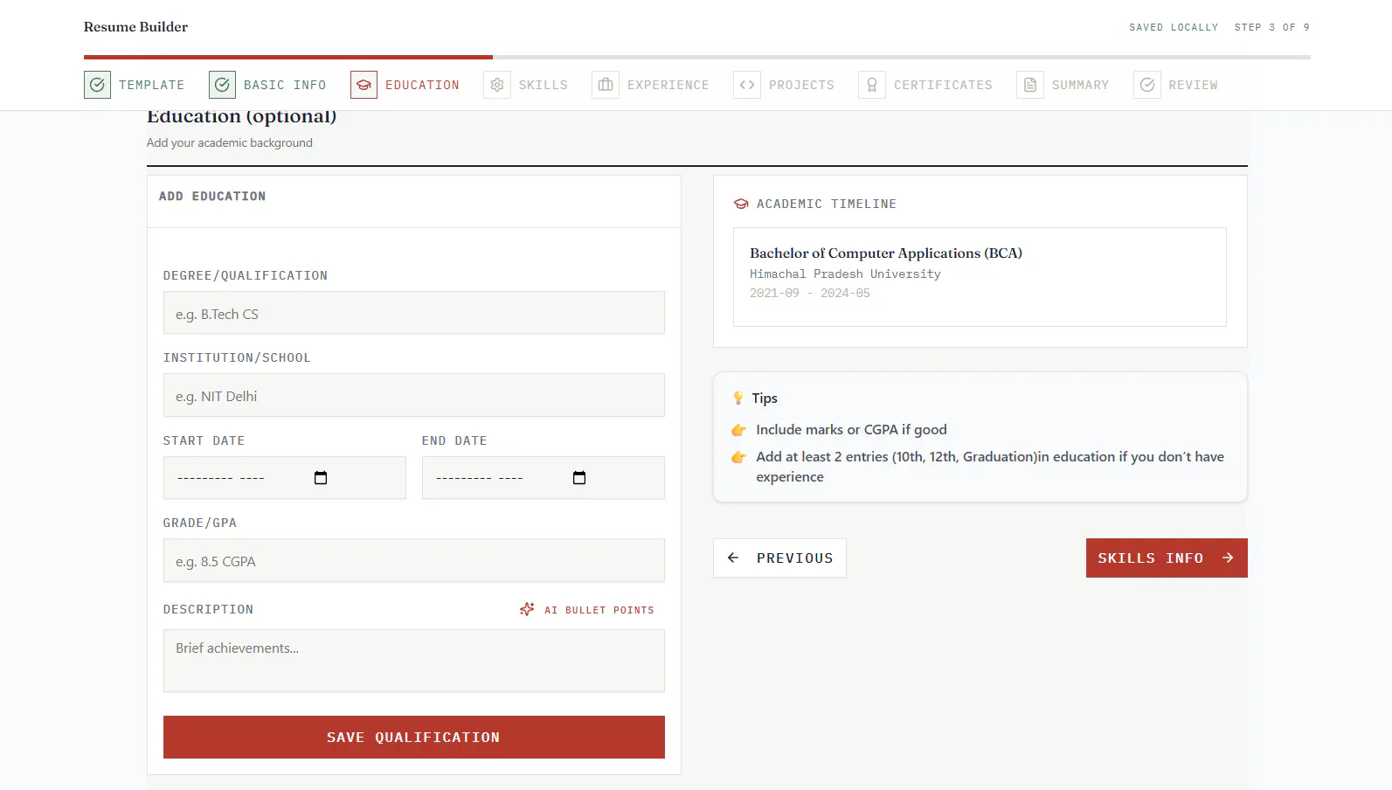Image resolution: width=1392 pixels, height=790 pixels.
Task: Click Himachal Pradesh University text
Action: (845, 274)
